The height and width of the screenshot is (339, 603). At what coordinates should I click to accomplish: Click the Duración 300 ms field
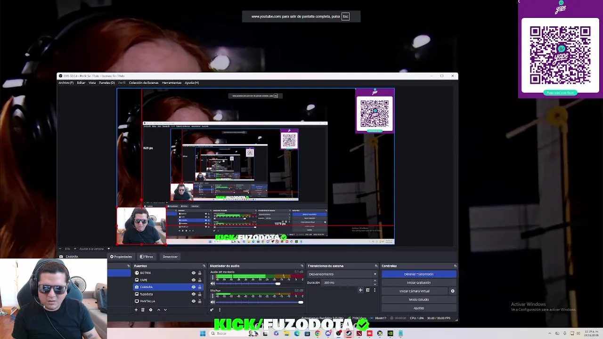[347, 282]
